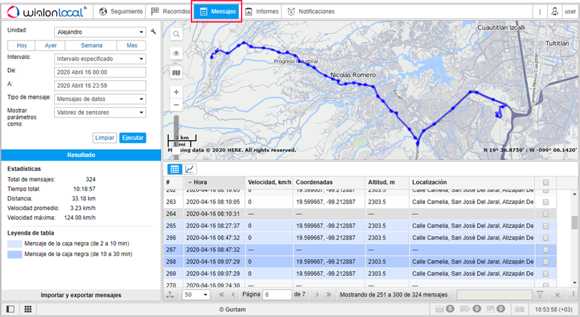Select the table view icon

pos(174,169)
